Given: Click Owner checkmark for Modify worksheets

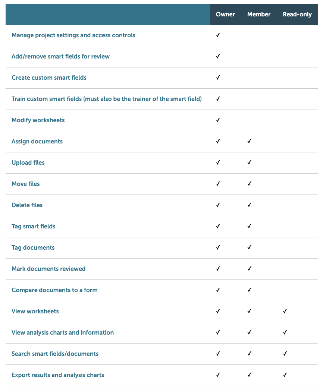Looking at the screenshot, I should 218,120.
